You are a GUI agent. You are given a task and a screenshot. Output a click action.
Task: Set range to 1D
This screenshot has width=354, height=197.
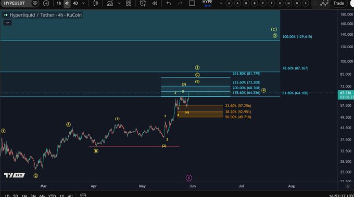[7, 195]
